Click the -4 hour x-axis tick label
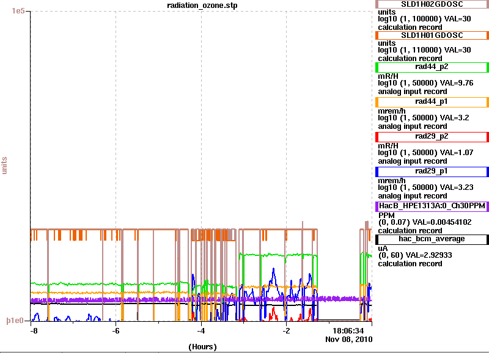The height and width of the screenshot is (353, 489). [201, 331]
